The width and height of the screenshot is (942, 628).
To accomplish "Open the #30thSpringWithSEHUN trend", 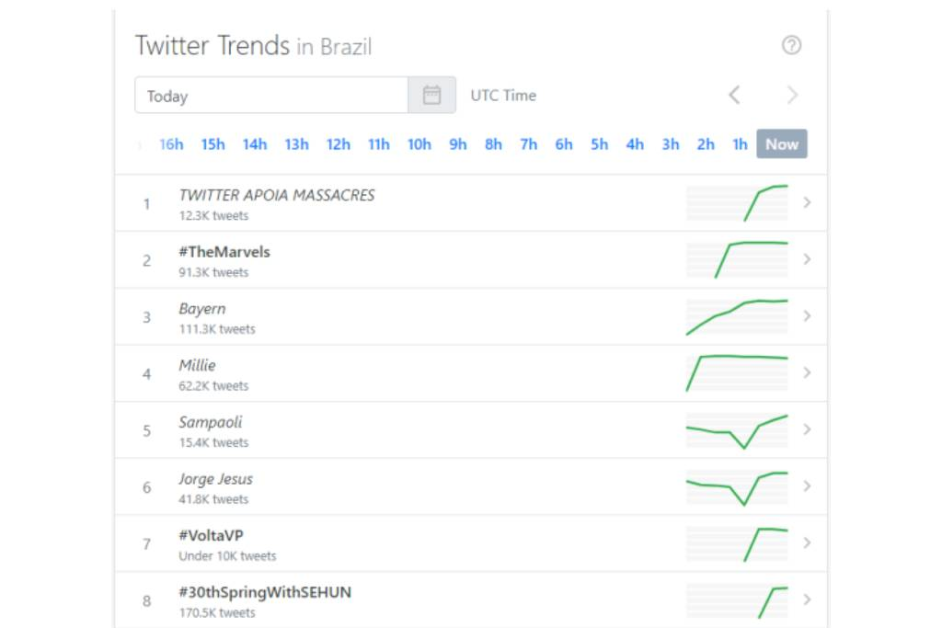I will point(265,592).
